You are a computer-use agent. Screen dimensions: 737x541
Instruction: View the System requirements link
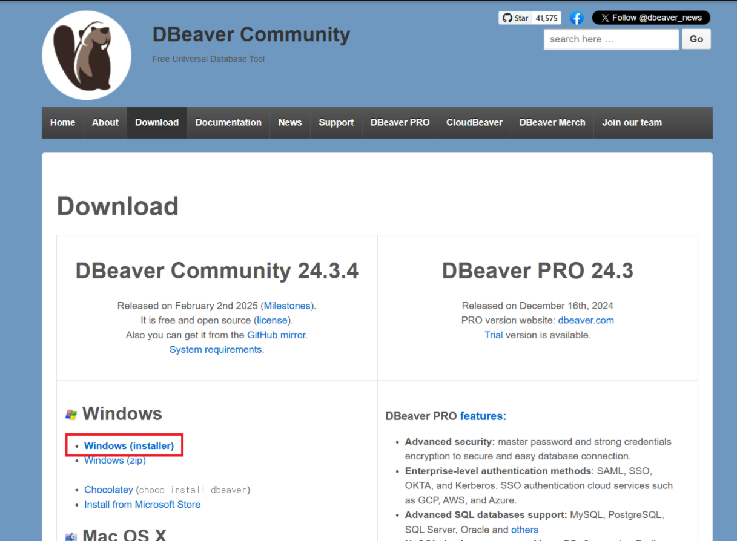tap(216, 349)
